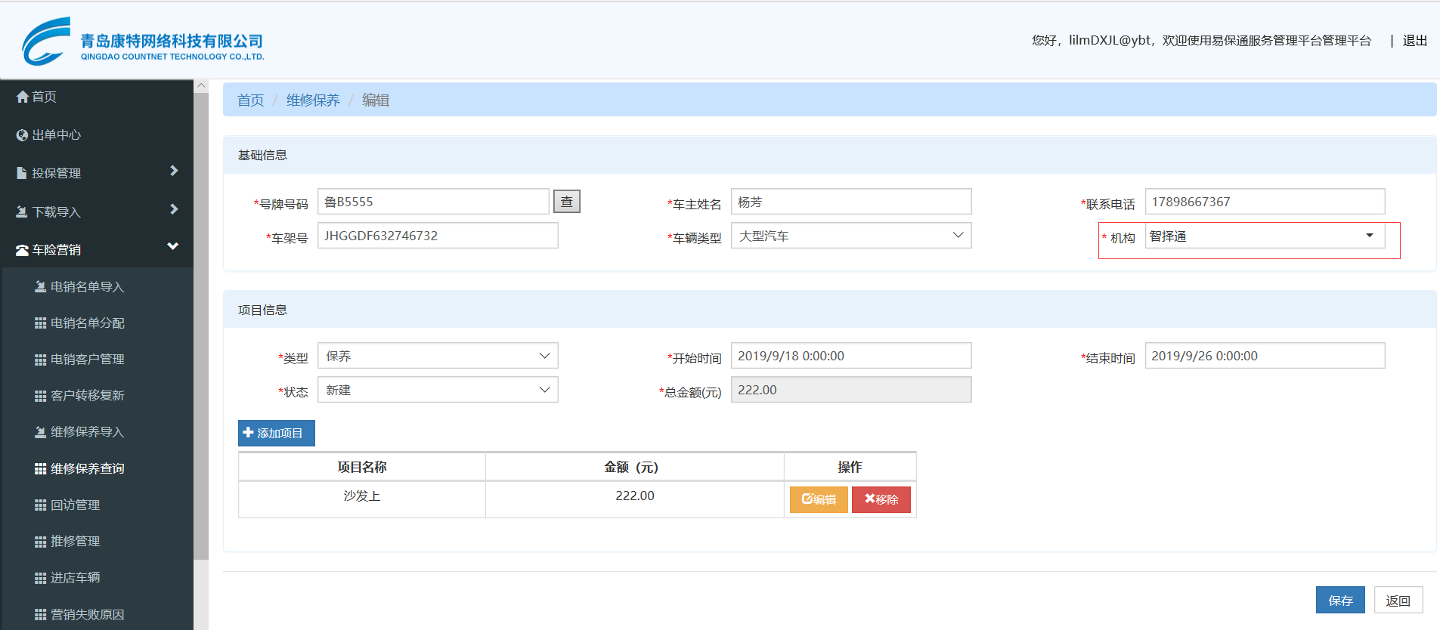
Task: Click the grid icon beside 电销客户管理
Action: [x=41, y=360]
